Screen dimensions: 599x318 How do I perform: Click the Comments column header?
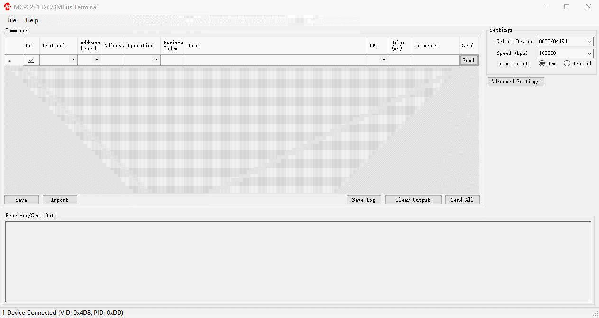[435, 45]
